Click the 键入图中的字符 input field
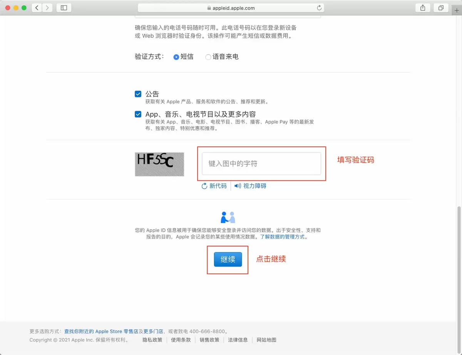462x355 pixels. (261, 164)
